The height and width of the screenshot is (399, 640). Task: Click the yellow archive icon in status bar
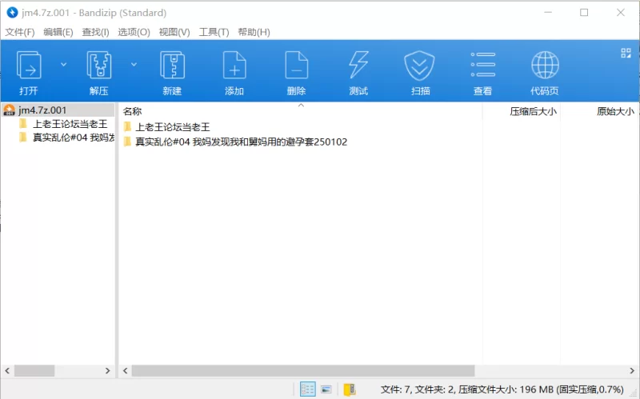349,389
